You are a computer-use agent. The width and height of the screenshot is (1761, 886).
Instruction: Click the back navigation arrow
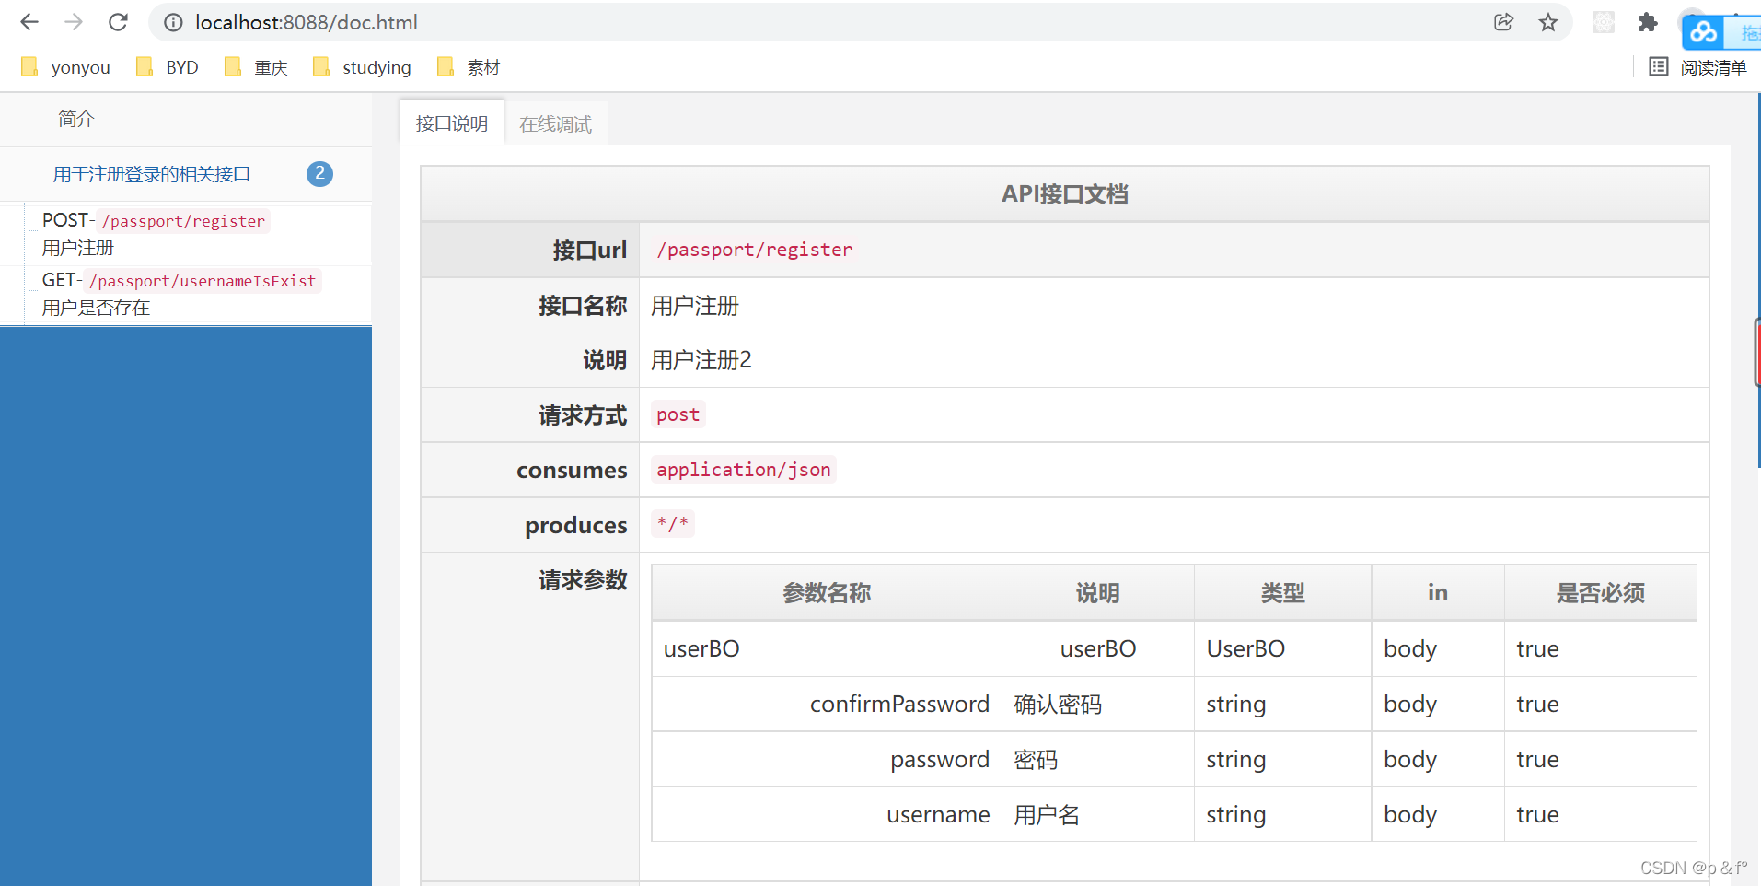point(29,22)
